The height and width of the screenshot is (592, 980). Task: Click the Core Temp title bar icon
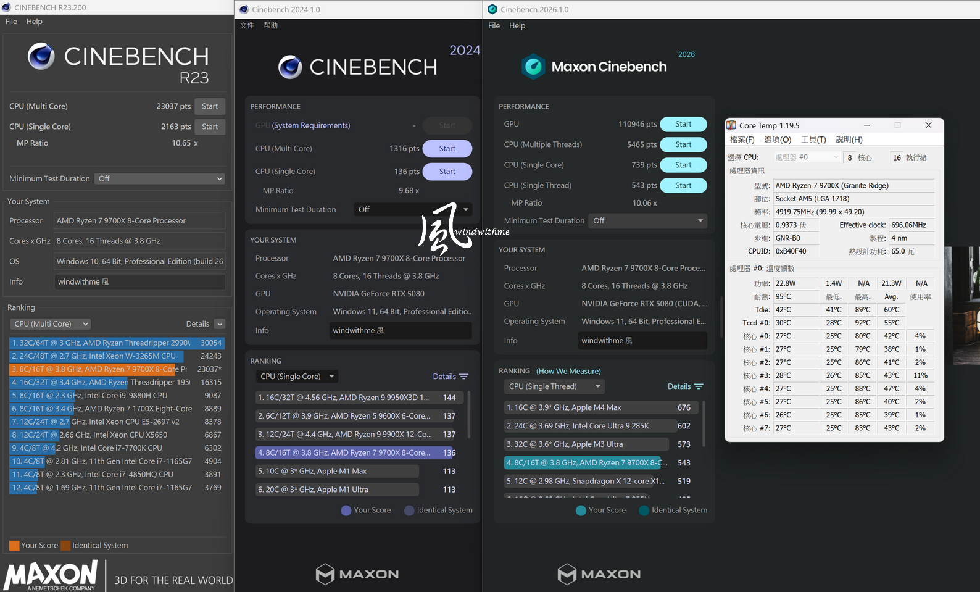pos(731,125)
